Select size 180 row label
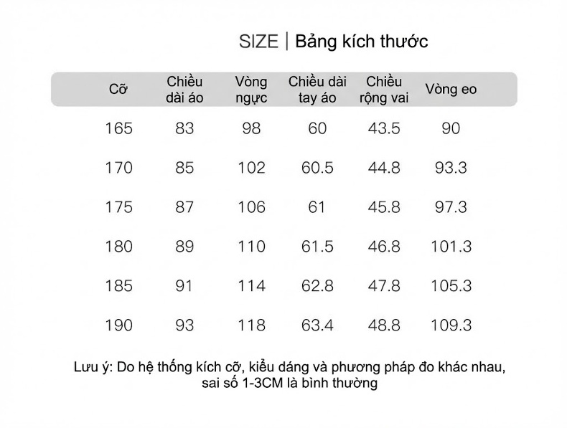Screen dimensions: 567x428 (x=118, y=247)
